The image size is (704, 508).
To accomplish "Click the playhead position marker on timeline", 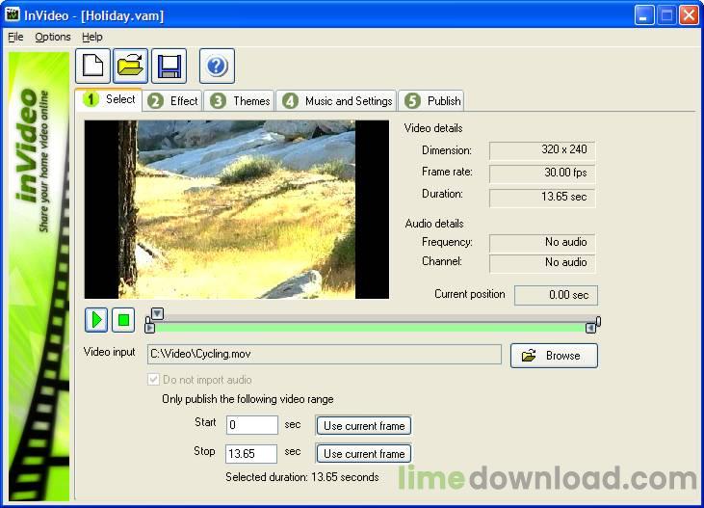I will tap(158, 313).
